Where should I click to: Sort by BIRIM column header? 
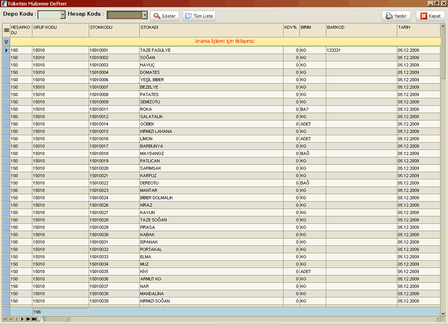[x=313, y=30]
